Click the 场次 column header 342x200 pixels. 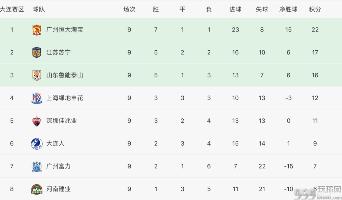click(x=129, y=9)
